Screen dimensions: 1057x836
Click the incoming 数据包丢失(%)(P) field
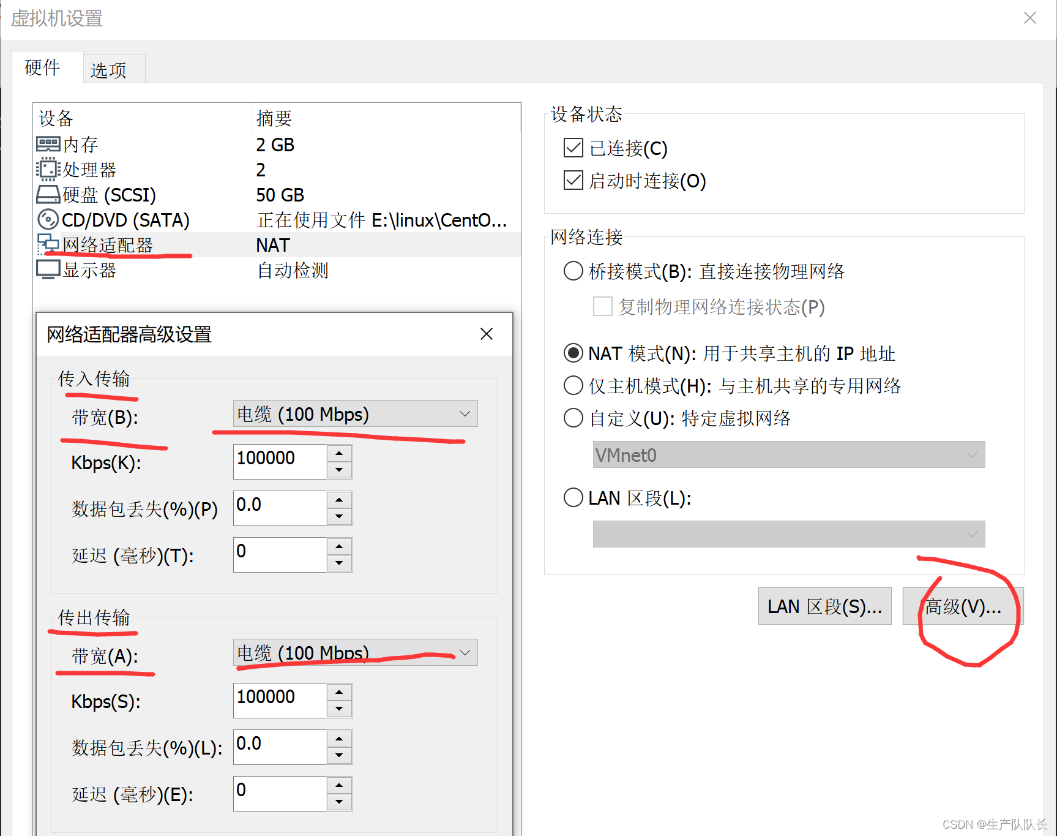click(x=280, y=508)
